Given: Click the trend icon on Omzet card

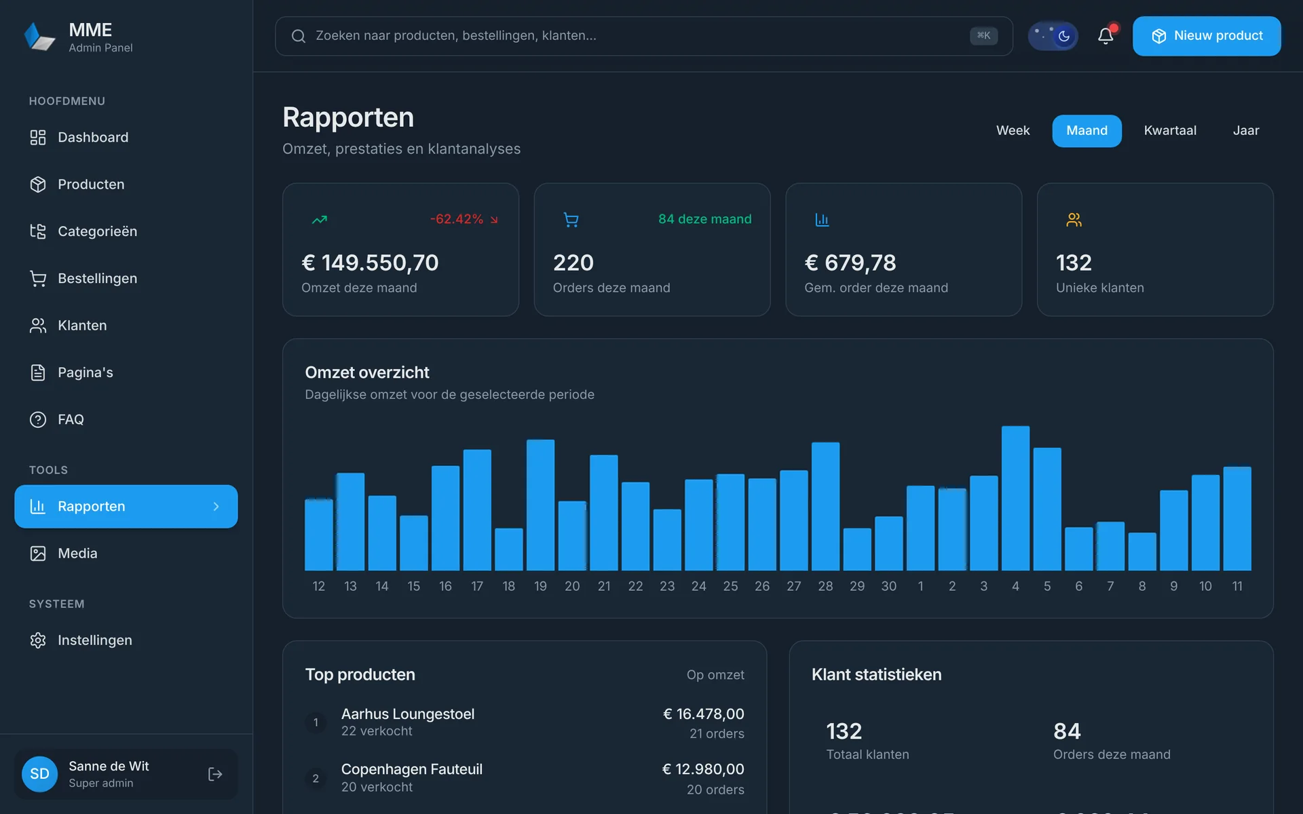Looking at the screenshot, I should pyautogui.click(x=320, y=220).
